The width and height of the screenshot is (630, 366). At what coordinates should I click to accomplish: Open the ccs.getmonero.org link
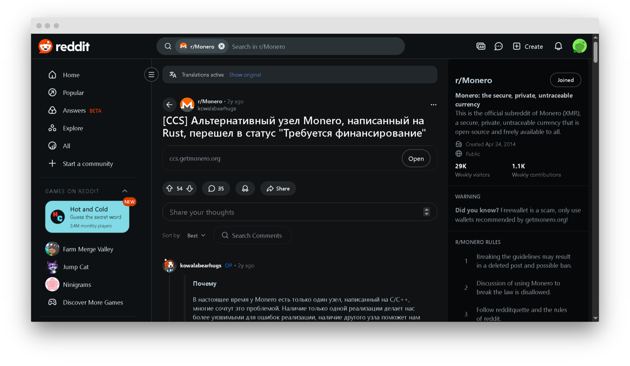click(416, 158)
